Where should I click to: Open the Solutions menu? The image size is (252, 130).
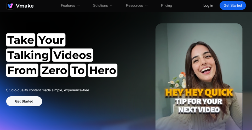[x=100, y=5]
